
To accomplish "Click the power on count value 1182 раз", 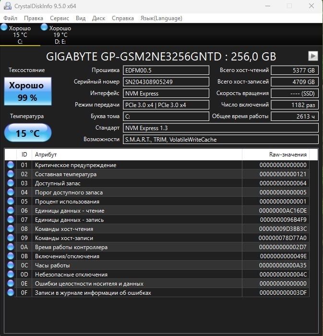I will [x=295, y=105].
